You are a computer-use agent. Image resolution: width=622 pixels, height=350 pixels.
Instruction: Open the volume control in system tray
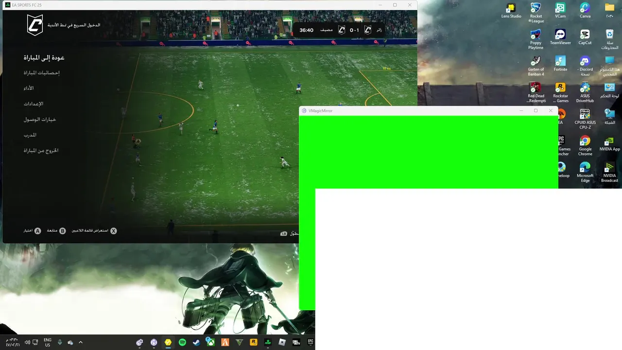[x=27, y=342]
